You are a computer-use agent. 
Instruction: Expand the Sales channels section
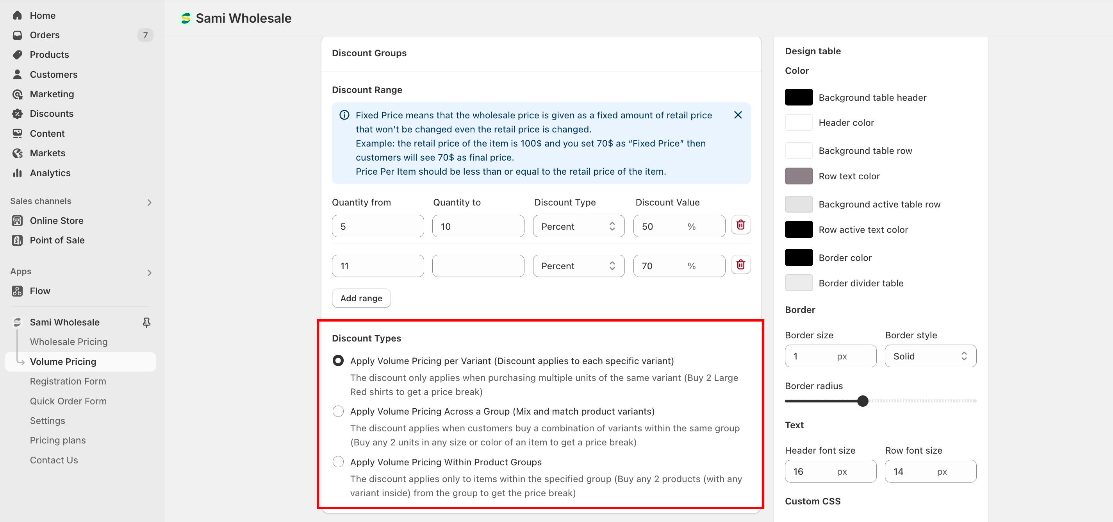point(149,202)
